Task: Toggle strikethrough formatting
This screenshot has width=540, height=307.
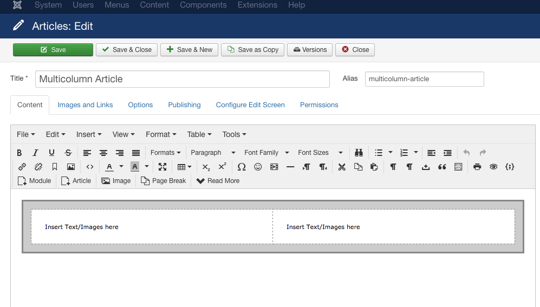Action: point(68,153)
